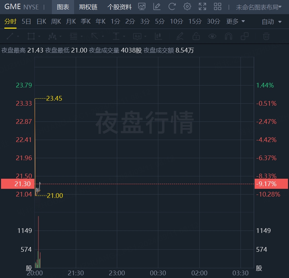Refresh the chart with the reload icon
289x278 pixels.
point(172,7)
